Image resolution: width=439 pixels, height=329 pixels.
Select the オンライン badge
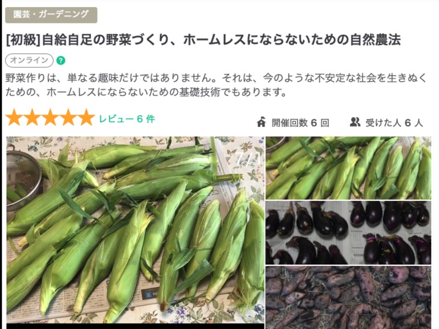pos(29,60)
